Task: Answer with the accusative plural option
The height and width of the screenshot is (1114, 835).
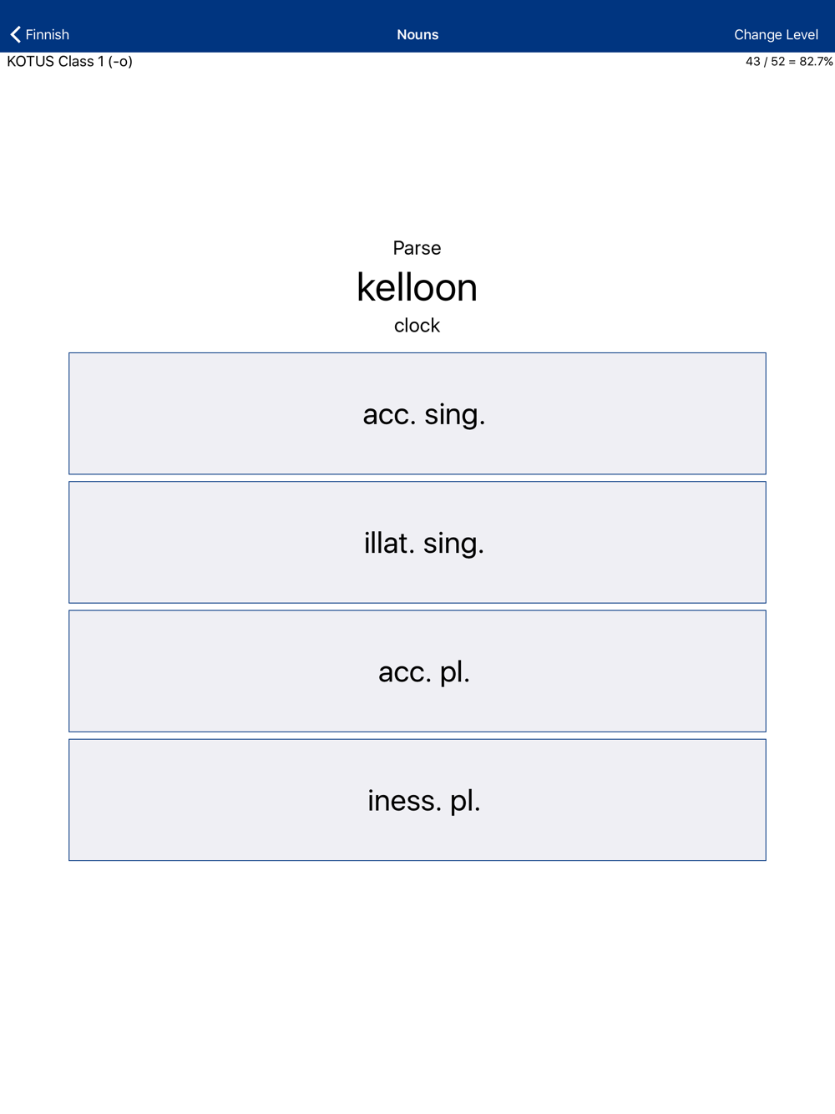Action: (417, 671)
